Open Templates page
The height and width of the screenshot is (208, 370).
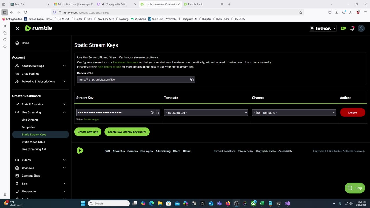click(28, 127)
